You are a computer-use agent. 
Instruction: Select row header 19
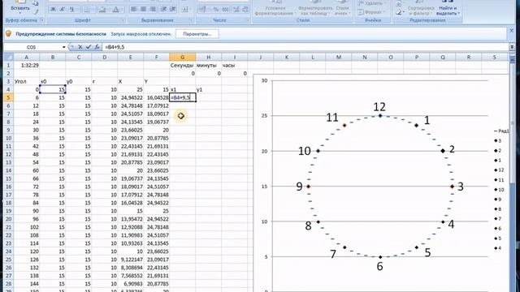[x=8, y=211]
